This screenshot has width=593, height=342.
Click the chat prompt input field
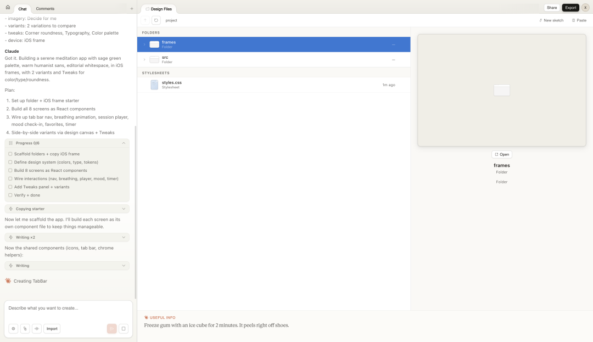68,309
